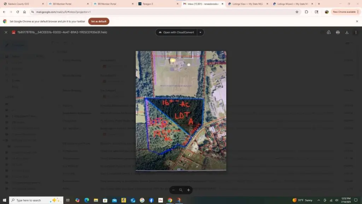362x204 pixels.
Task: Print the HEIC attachment
Action: [x=338, y=32]
